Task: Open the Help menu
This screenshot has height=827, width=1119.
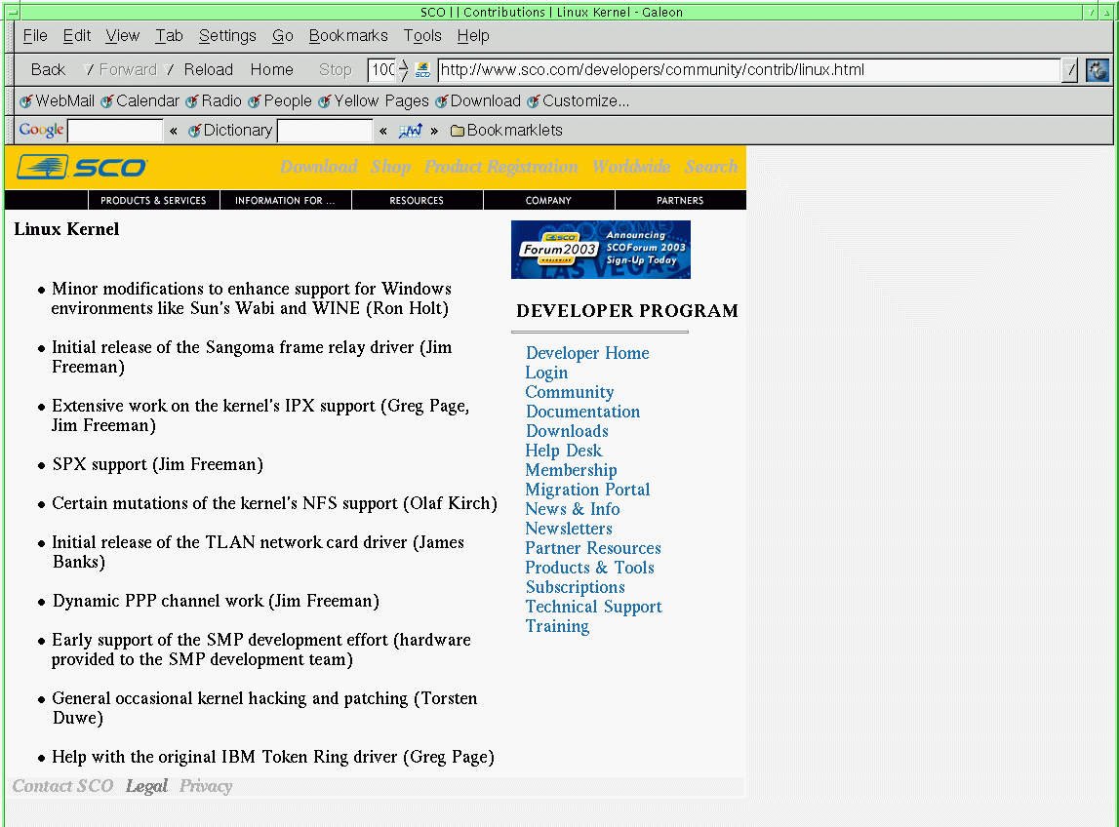Action: point(473,36)
